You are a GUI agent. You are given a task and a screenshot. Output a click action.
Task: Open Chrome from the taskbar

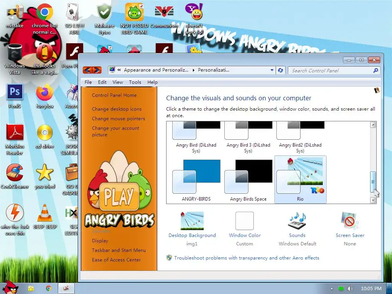48,288
